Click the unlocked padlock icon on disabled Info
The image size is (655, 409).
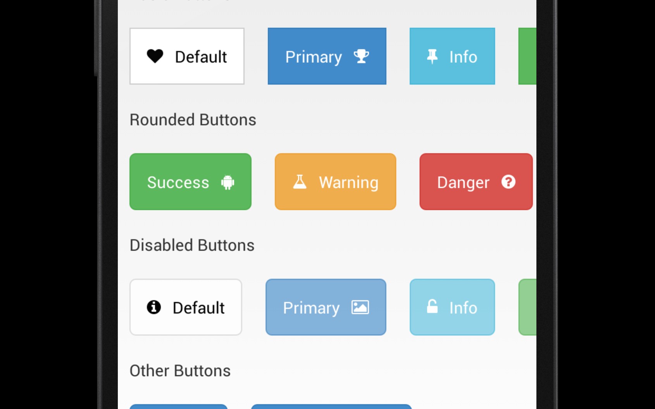point(432,306)
